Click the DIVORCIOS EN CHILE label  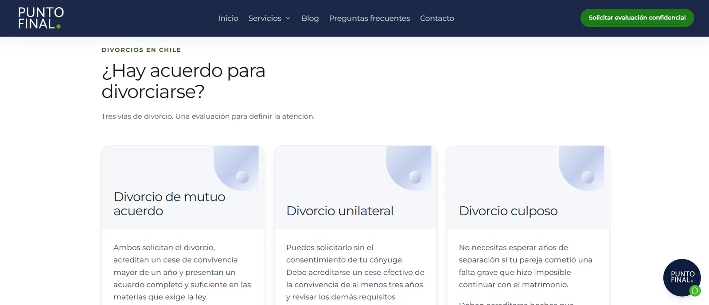tap(141, 50)
